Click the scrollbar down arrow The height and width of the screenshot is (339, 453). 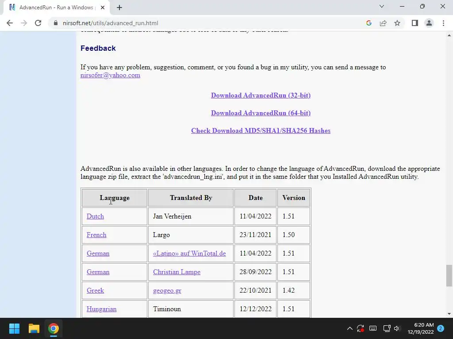(x=449, y=314)
